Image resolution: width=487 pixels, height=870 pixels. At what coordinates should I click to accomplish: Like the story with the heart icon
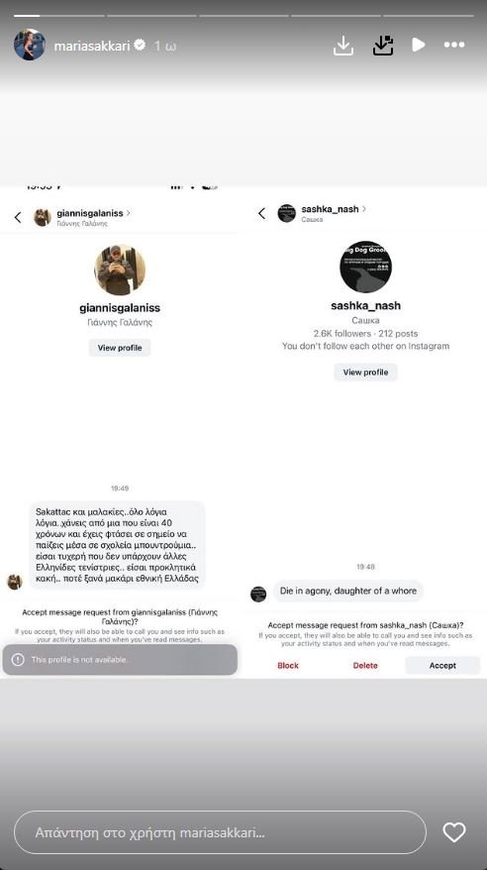click(453, 832)
